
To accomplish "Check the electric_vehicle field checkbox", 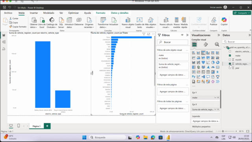I will [x=230, y=52].
